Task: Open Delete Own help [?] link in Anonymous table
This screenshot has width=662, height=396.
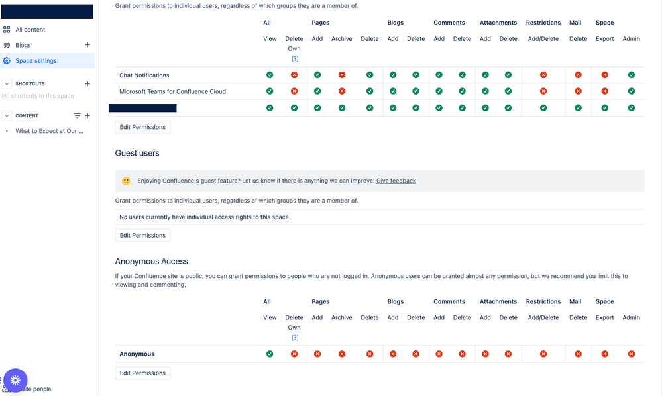Action: pyautogui.click(x=295, y=338)
